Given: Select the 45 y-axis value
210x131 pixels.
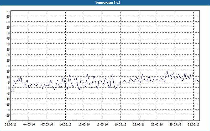Looking at the screenshot, I should point(8,38).
